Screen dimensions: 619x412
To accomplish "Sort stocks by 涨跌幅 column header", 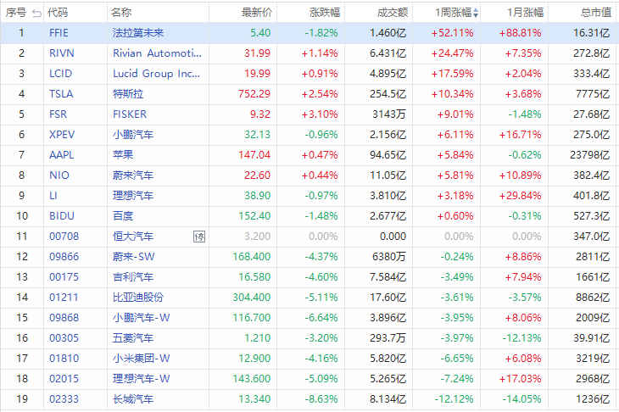I will (x=324, y=13).
